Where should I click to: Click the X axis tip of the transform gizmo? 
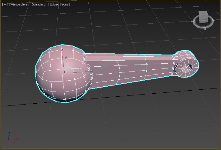point(90,71)
